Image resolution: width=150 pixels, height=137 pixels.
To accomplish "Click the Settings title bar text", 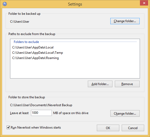I will tap(75, 4).
